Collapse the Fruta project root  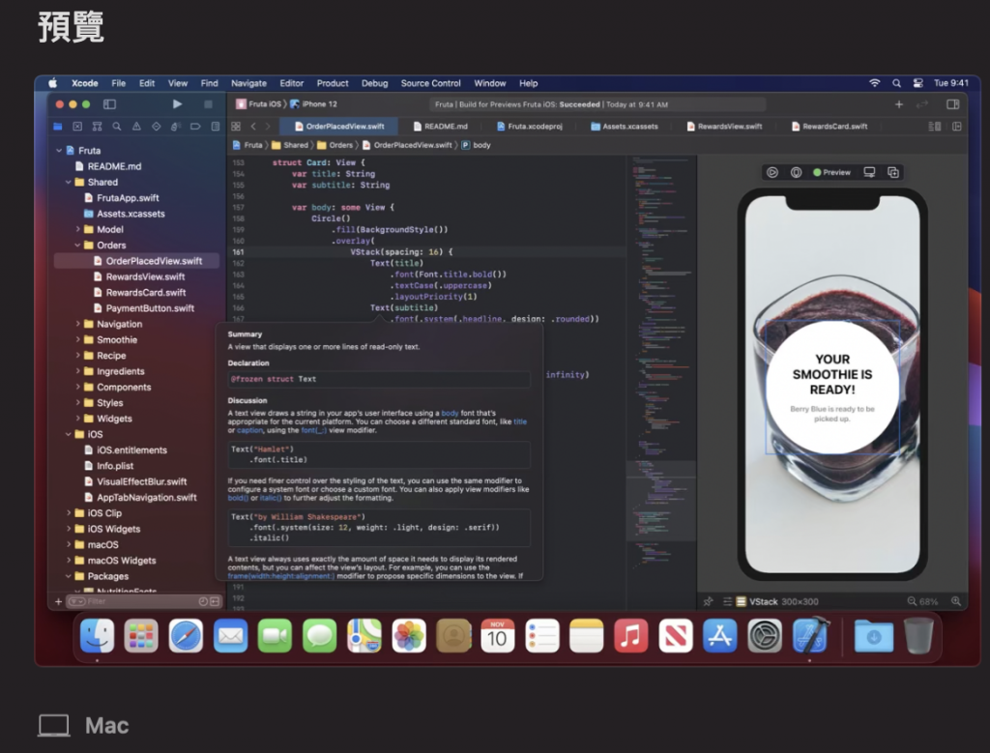coord(59,151)
